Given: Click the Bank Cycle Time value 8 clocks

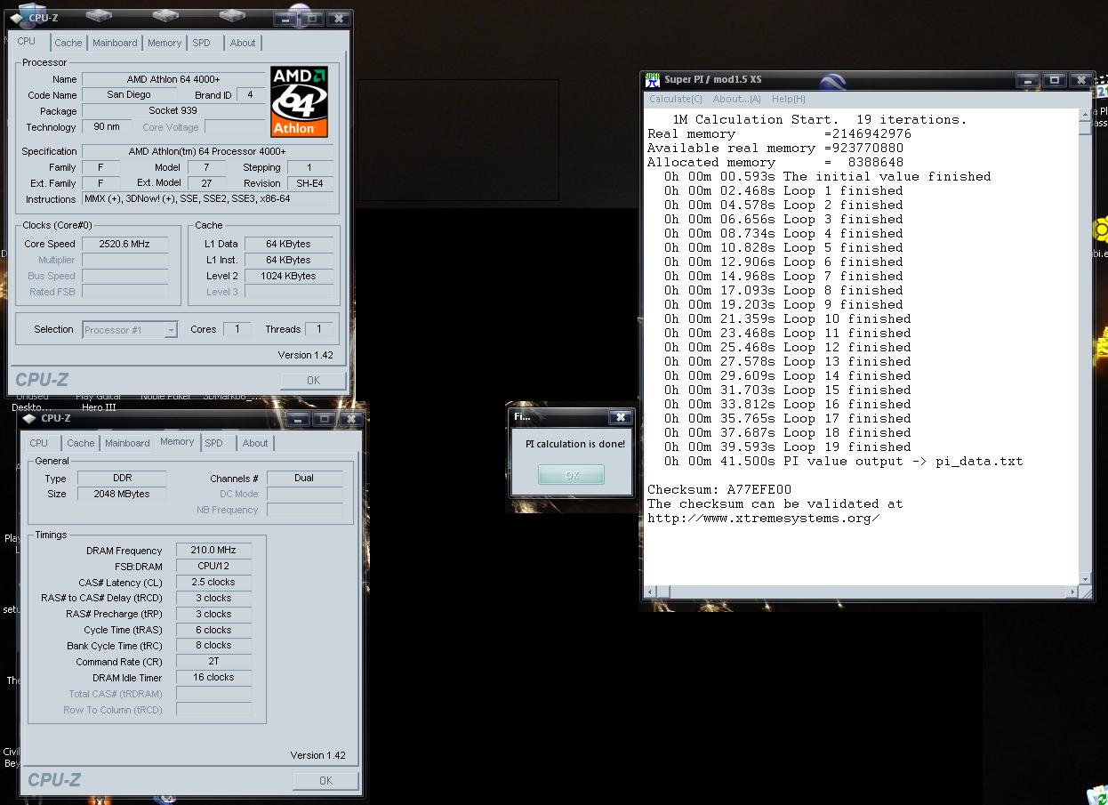Looking at the screenshot, I should [214, 646].
